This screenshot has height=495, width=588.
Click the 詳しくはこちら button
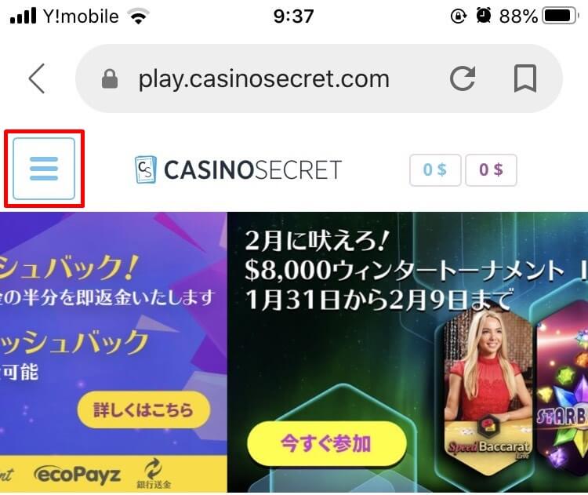143,409
